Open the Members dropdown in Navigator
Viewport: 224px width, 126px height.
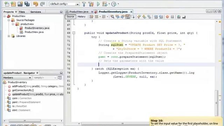click(x=17, y=78)
